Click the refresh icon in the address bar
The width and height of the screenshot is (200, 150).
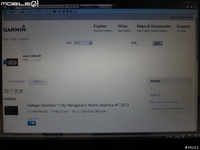[x=75, y=6]
